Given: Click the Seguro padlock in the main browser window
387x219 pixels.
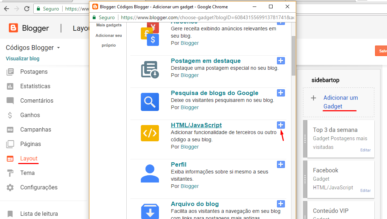Looking at the screenshot, I should 38,9.
